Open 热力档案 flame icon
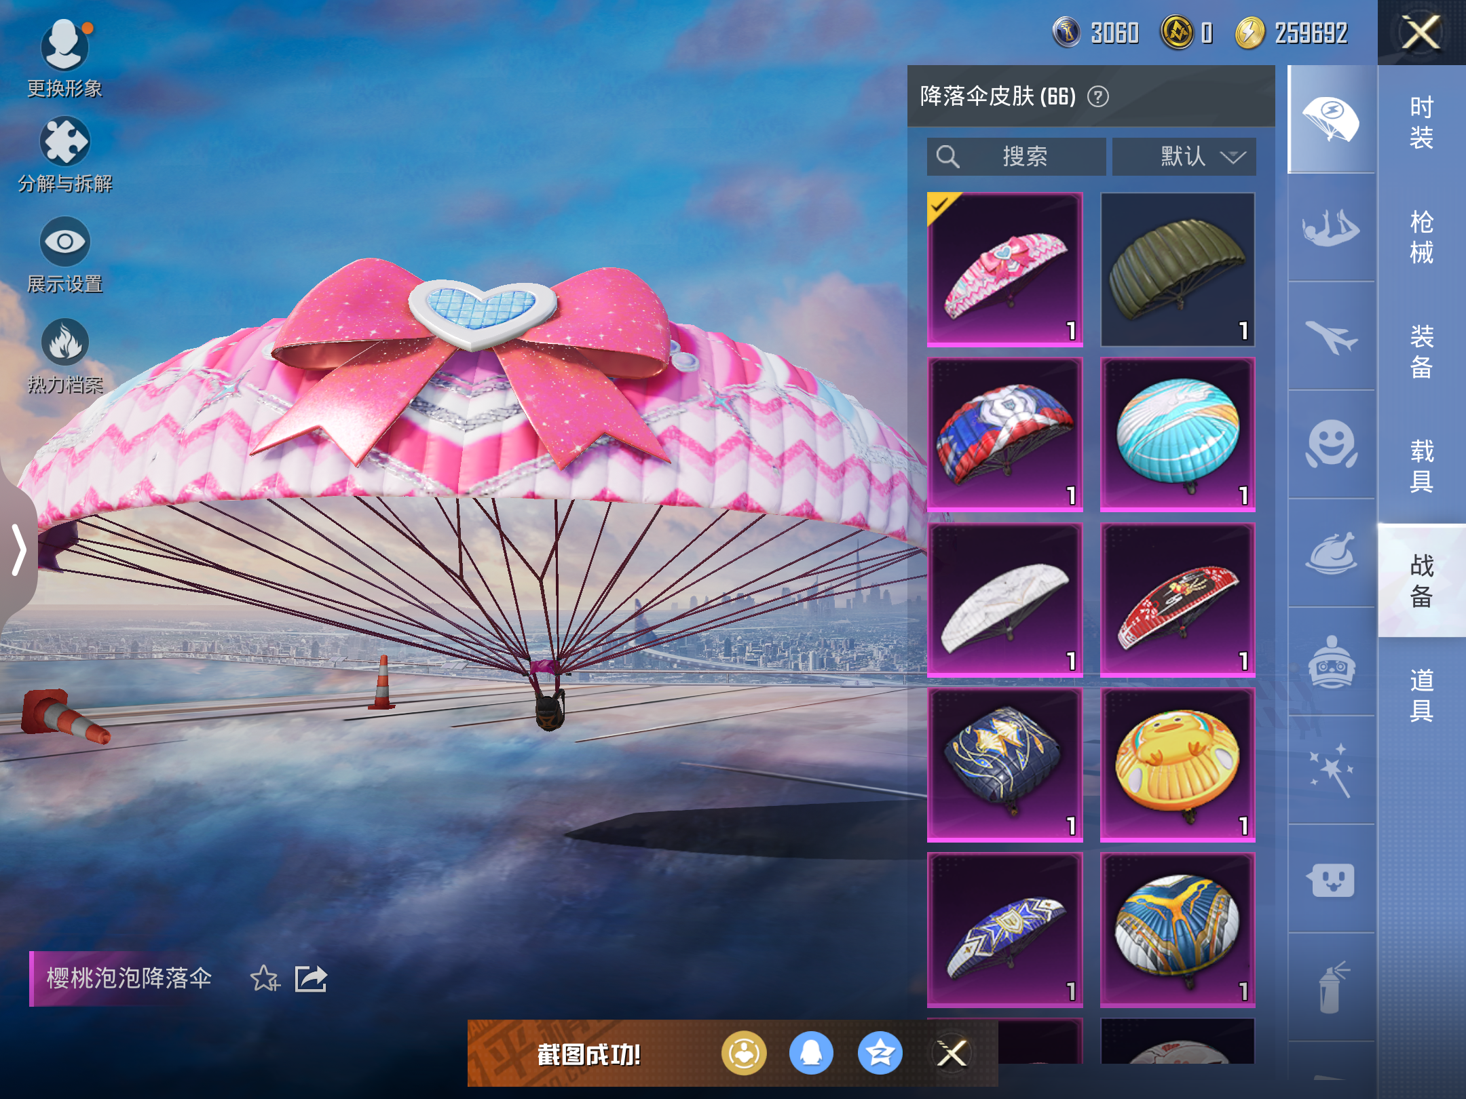The width and height of the screenshot is (1466, 1099). coord(64,341)
